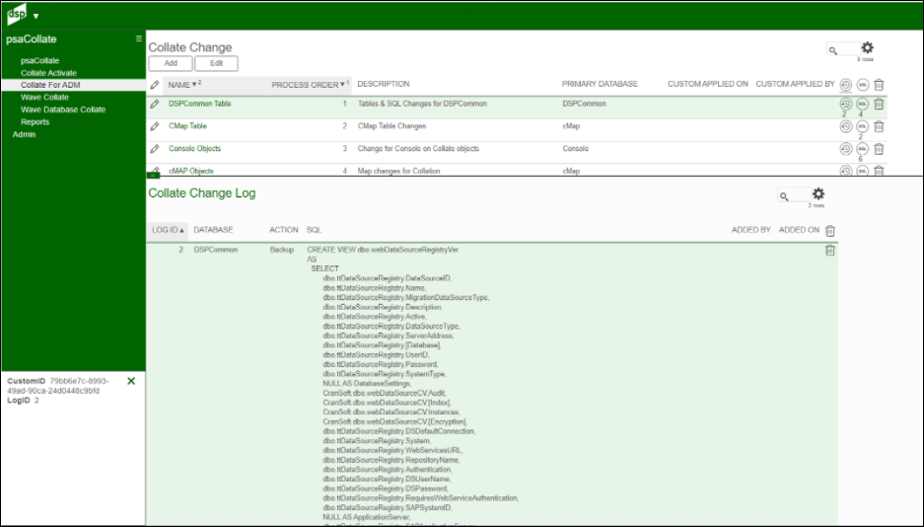Open the Console Objects link
924x527 pixels.
click(x=194, y=149)
